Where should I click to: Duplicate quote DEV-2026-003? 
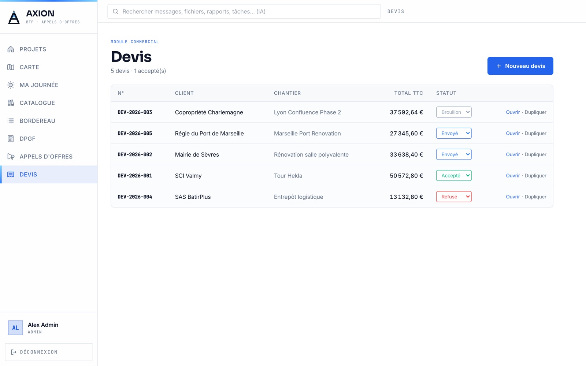(x=535, y=112)
